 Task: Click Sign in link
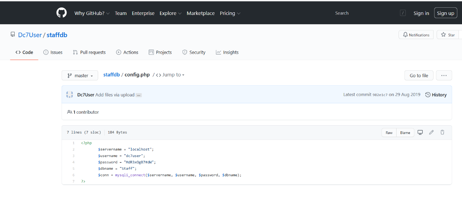421,13
